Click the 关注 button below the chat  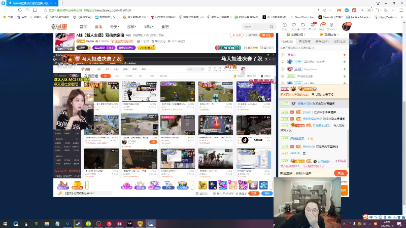point(341,173)
